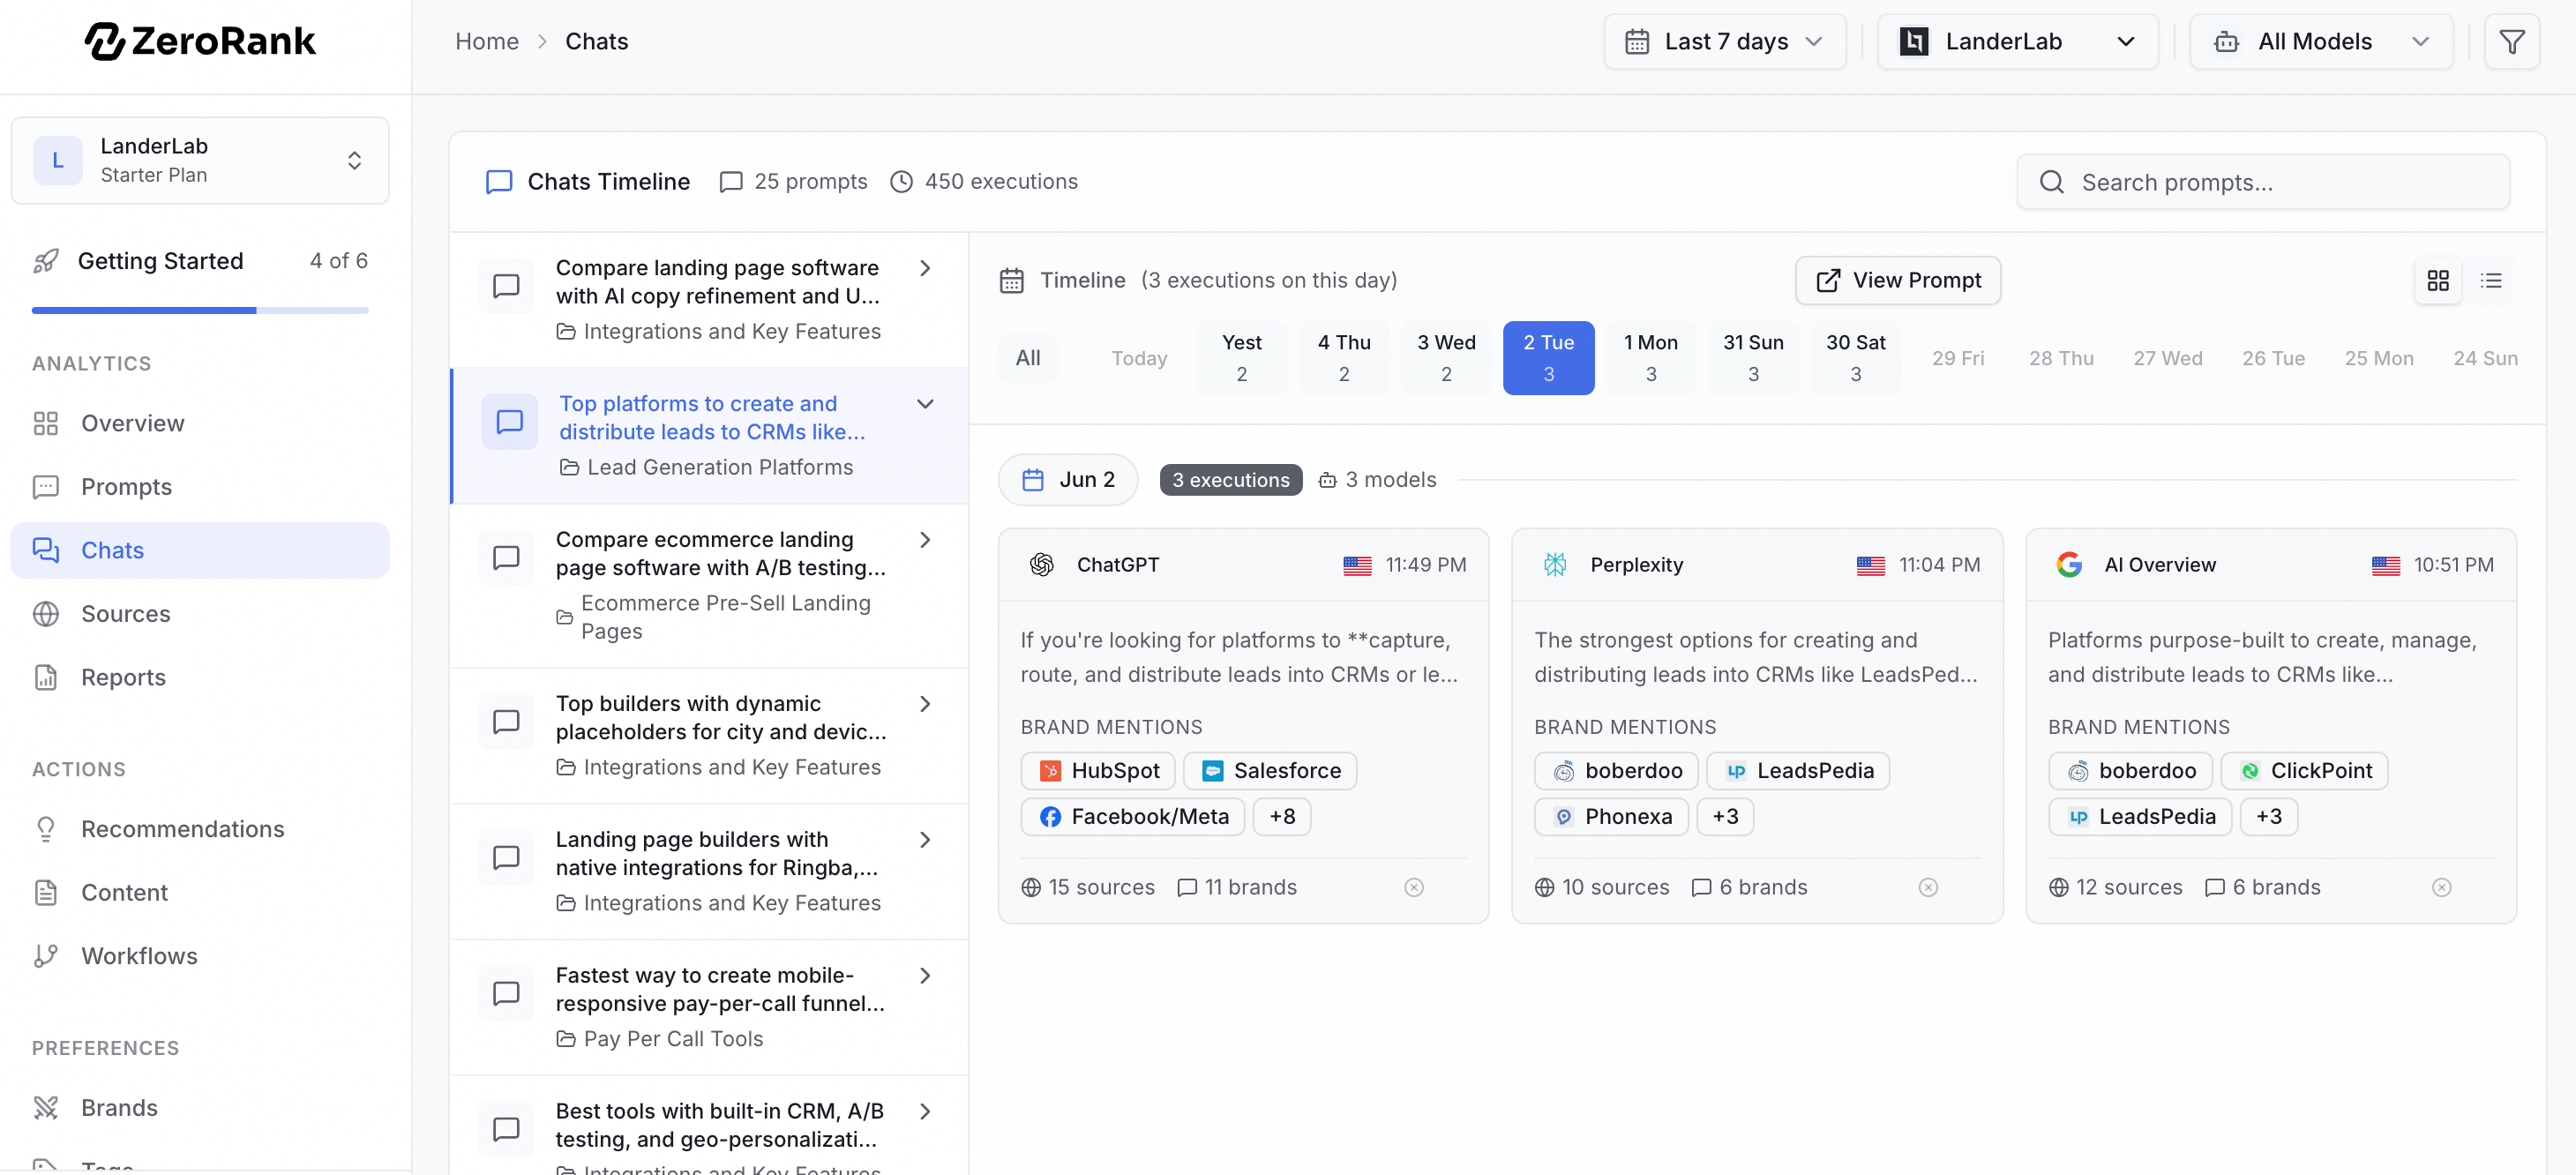Select the Yest day tab
2576x1175 pixels.
tap(1241, 358)
